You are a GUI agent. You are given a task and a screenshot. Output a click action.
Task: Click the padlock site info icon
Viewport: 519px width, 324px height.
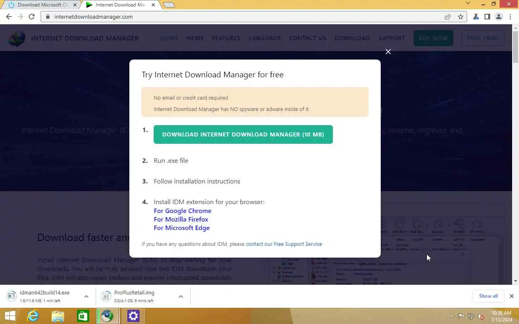click(x=48, y=17)
